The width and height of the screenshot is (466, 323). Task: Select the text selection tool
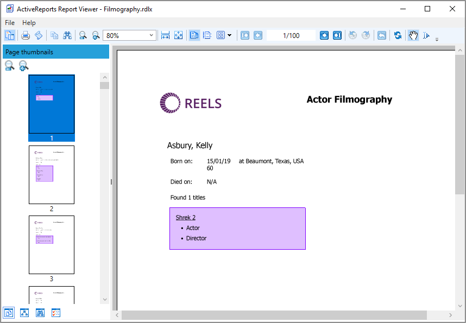click(426, 35)
